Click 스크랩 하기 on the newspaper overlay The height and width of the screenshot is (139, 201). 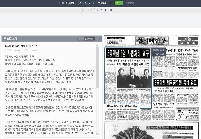tap(158, 54)
